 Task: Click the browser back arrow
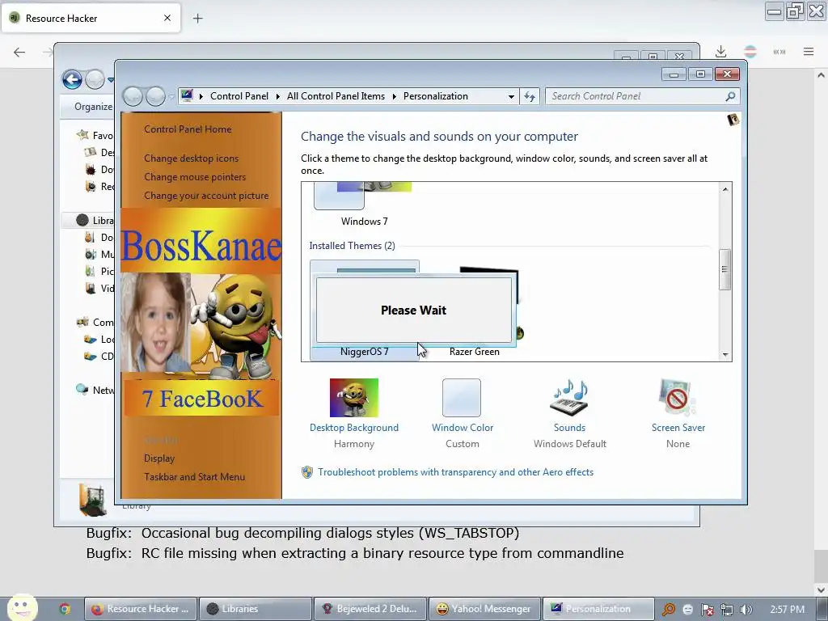[x=19, y=52]
